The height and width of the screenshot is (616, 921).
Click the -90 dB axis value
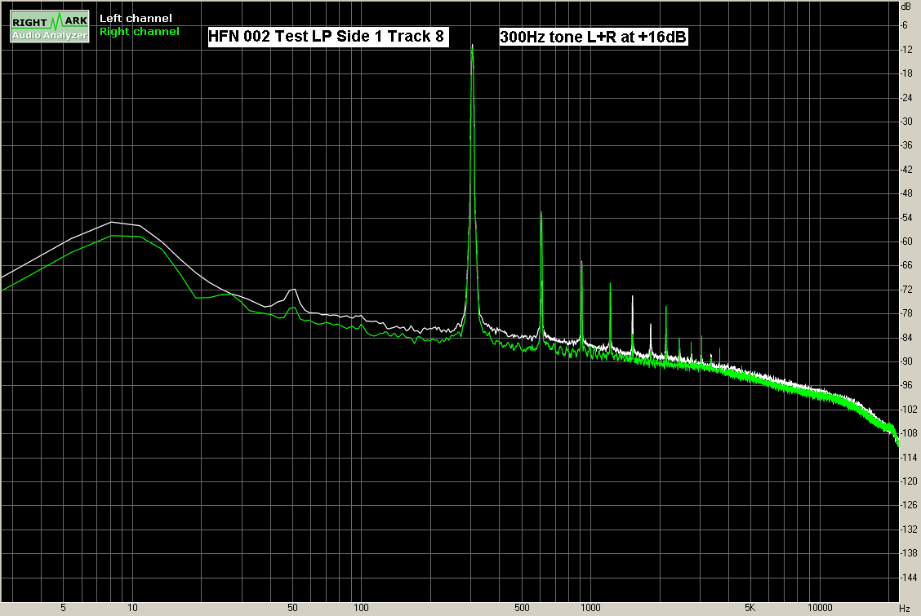click(907, 361)
